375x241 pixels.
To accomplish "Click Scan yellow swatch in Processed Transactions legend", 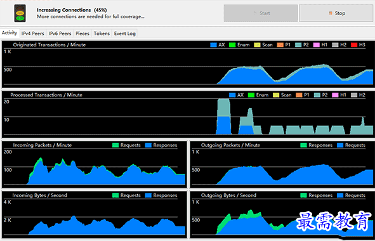I will tap(276, 95).
